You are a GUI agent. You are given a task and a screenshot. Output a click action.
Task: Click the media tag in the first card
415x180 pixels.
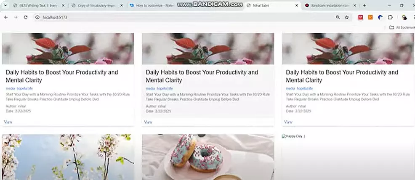point(10,89)
